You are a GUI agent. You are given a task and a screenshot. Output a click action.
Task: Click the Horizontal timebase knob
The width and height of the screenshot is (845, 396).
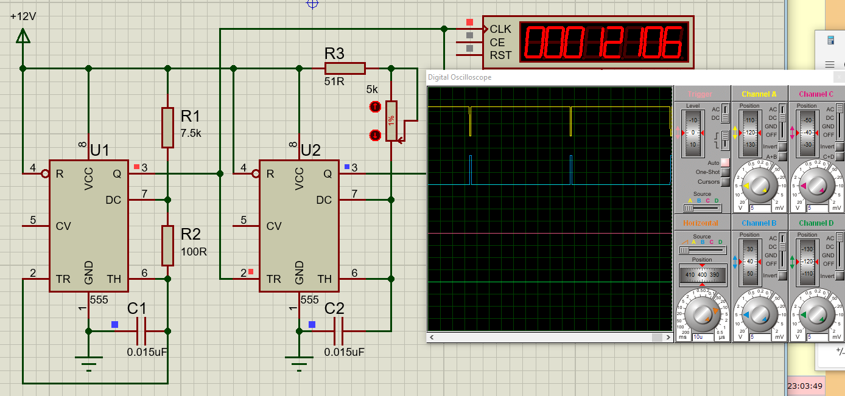[702, 314]
